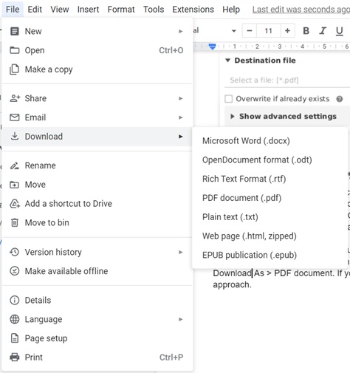Click the Make a copy icon
350x373 pixels.
click(x=14, y=69)
